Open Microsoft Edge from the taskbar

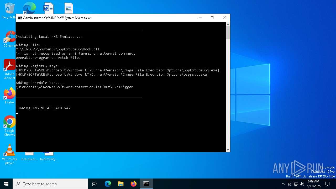tap(108, 184)
